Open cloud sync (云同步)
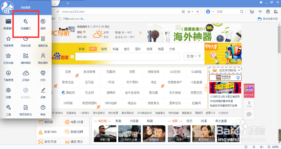This screenshot has width=281, height=149. pos(26,76)
